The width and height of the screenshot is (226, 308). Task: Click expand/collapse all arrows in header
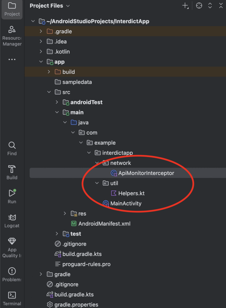[x=210, y=6]
